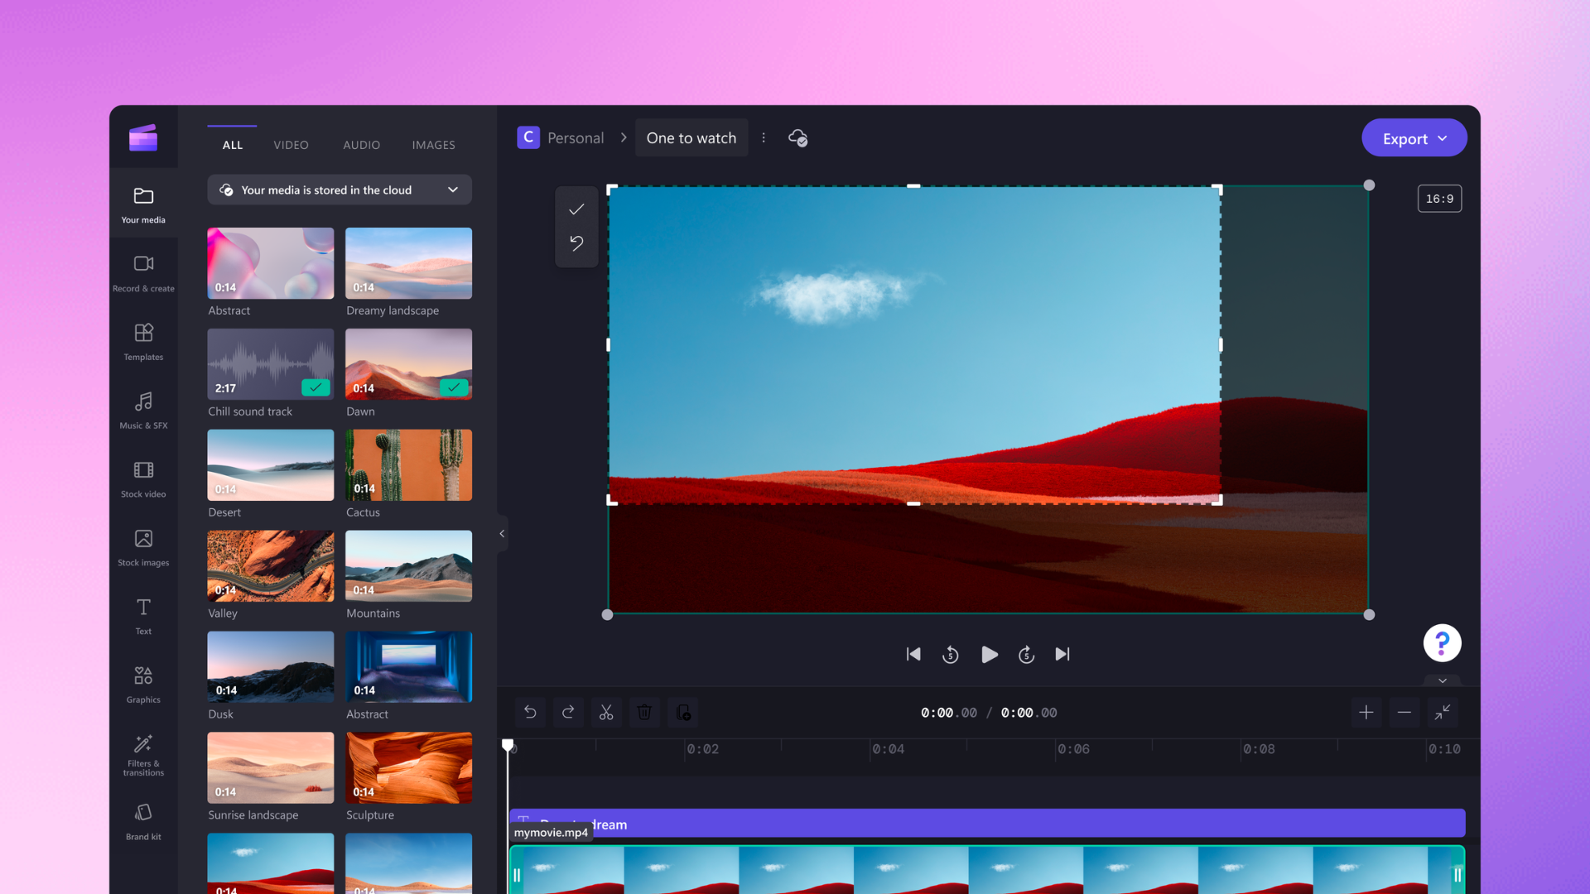1590x894 pixels.
Task: Switch to the VIDEO tab in media panel
Action: [x=291, y=144]
